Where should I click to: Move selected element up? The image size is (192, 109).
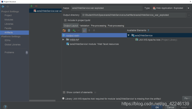pos(89,30)
